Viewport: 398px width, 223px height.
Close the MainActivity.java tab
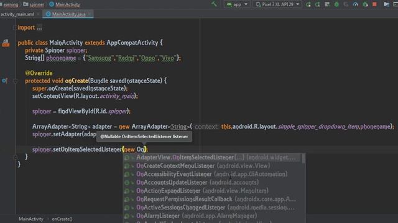[90, 14]
